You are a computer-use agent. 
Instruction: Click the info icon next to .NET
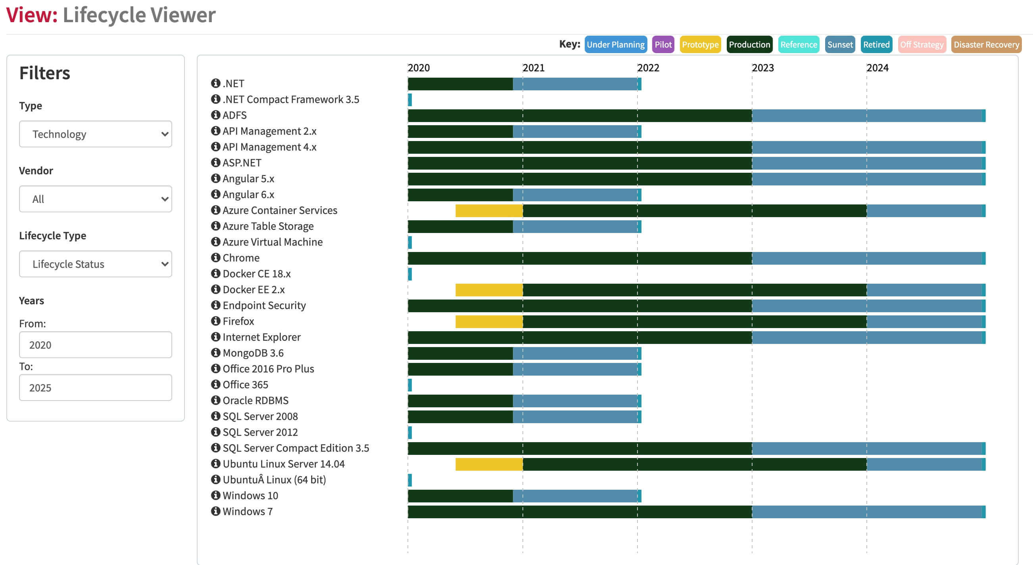point(216,83)
